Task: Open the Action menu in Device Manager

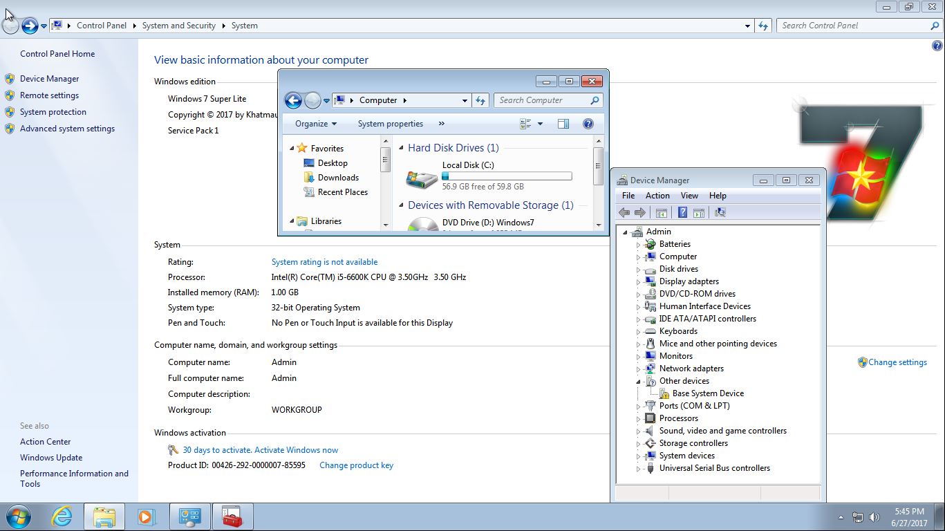Action: click(x=657, y=196)
